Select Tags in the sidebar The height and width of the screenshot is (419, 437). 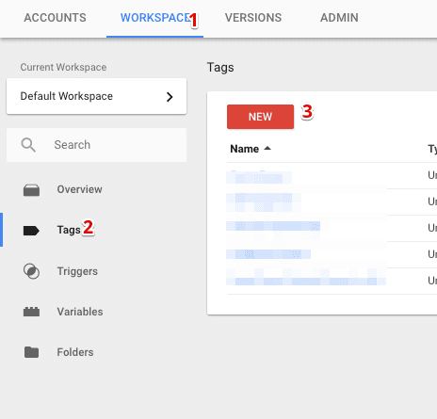click(69, 230)
